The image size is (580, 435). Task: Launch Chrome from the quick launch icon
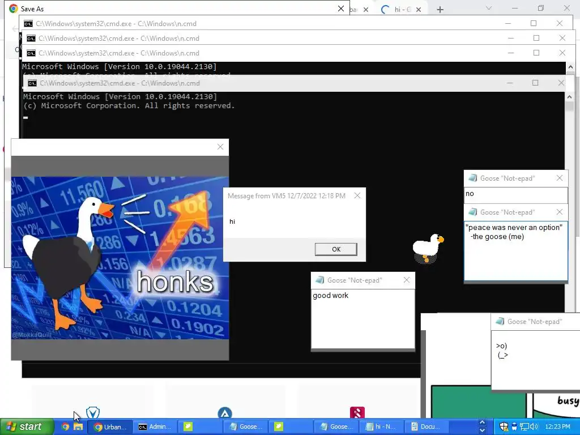(x=65, y=427)
